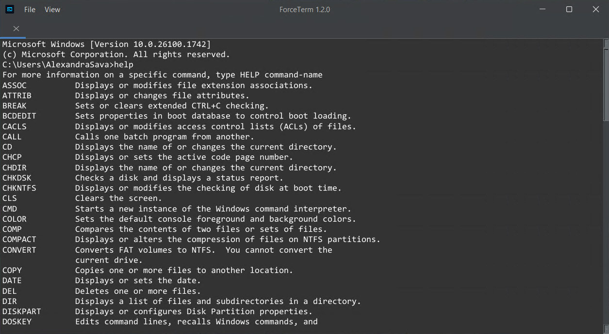Close the current terminal tab with X
The height and width of the screenshot is (334, 609).
tap(16, 29)
